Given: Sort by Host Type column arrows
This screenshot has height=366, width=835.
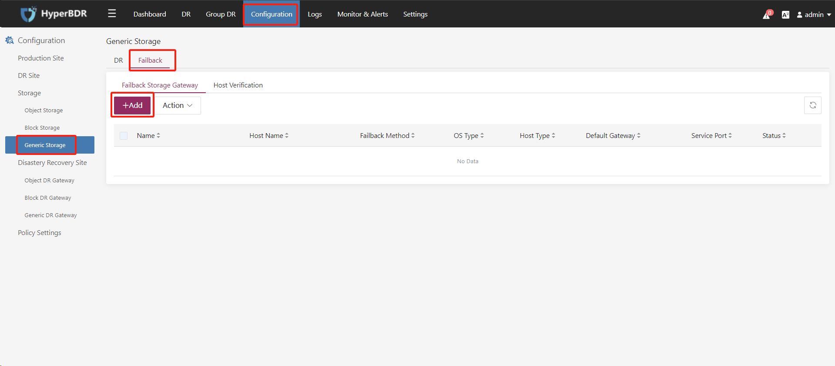Looking at the screenshot, I should [x=553, y=136].
